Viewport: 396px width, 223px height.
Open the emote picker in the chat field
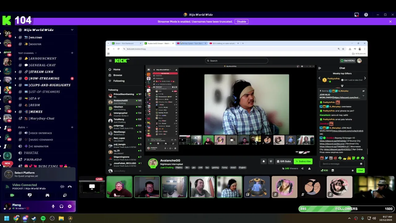[x=361, y=164]
